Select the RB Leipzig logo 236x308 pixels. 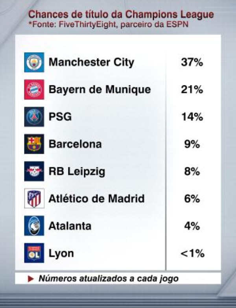point(34,171)
